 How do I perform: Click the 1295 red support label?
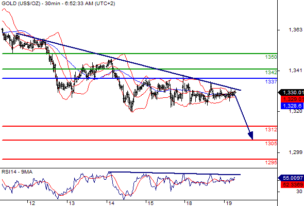coord(271,163)
